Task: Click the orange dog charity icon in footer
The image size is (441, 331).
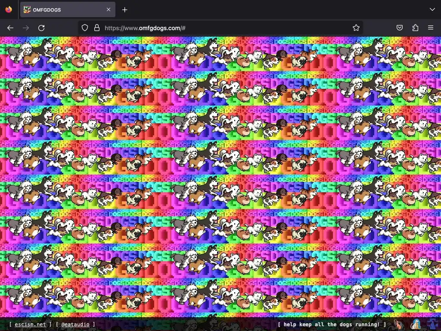Action: (398, 325)
